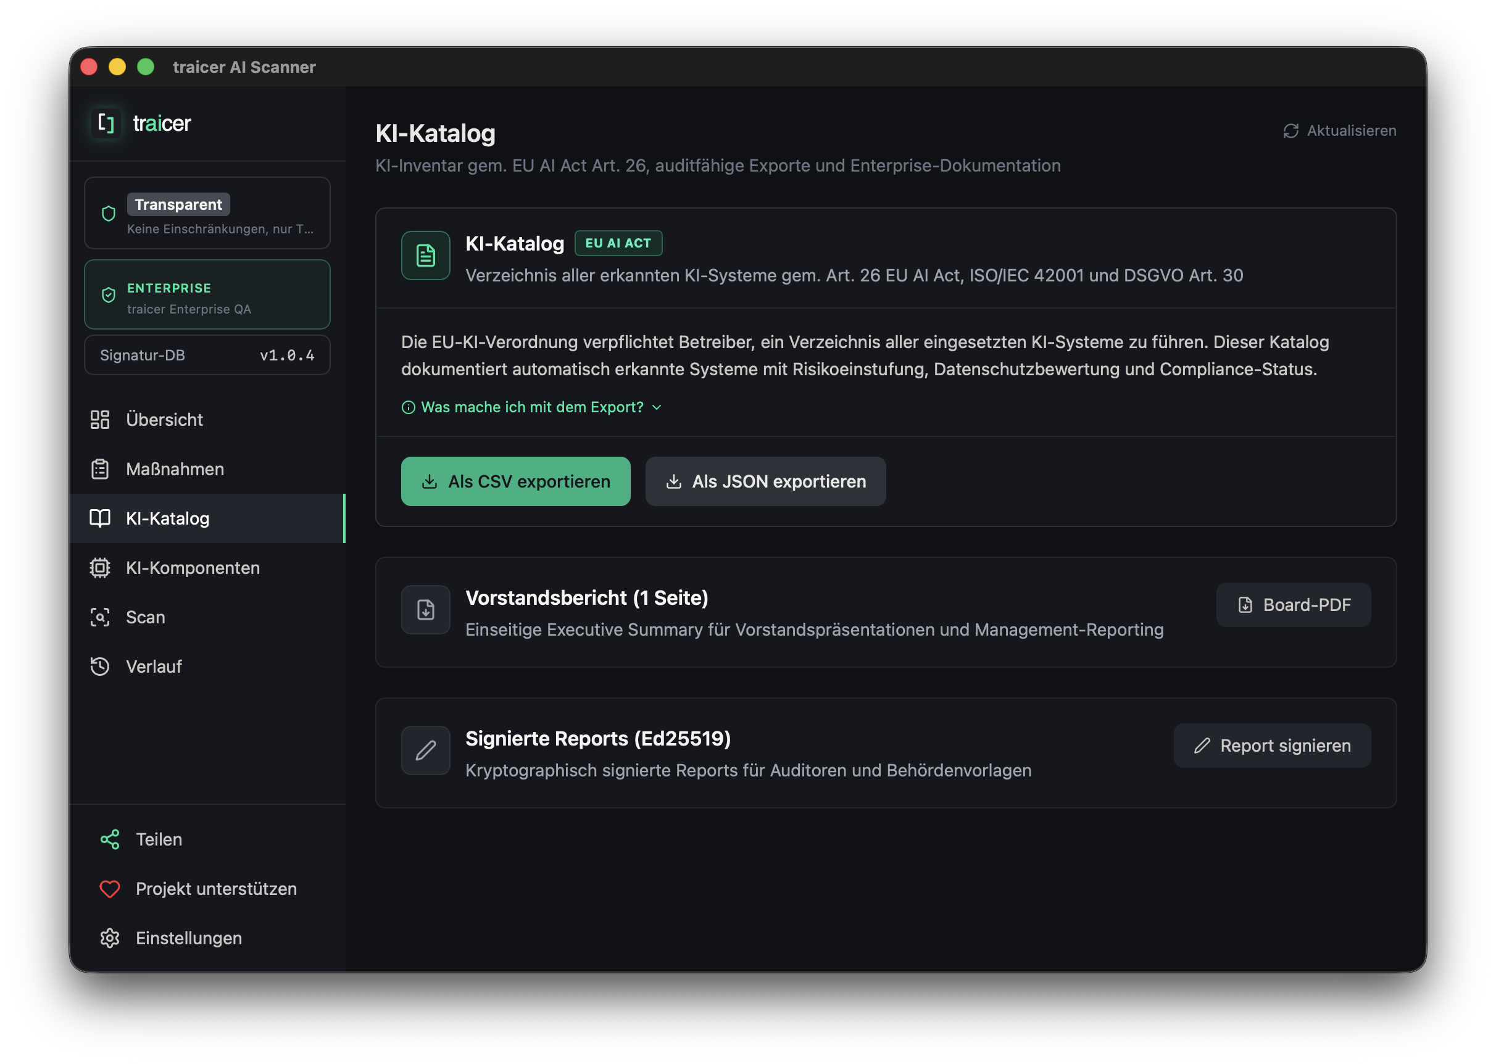The width and height of the screenshot is (1496, 1064).
Task: Click the 'v1.0.4' version text
Action: [287, 355]
